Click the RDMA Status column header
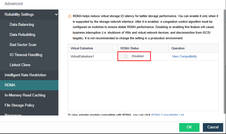 (130, 48)
